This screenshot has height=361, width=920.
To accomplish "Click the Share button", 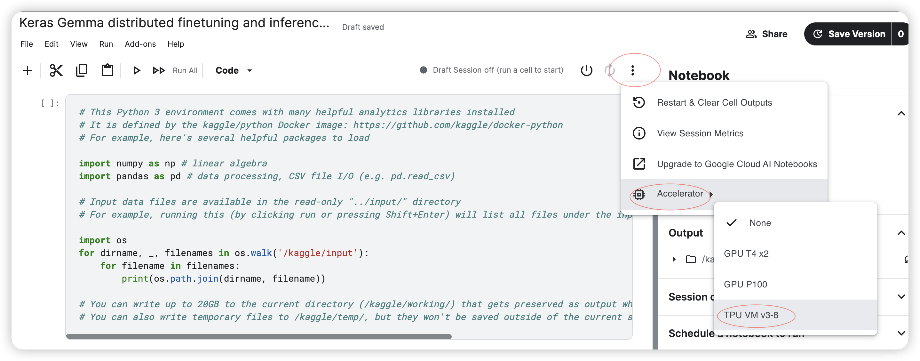I will click(x=766, y=34).
